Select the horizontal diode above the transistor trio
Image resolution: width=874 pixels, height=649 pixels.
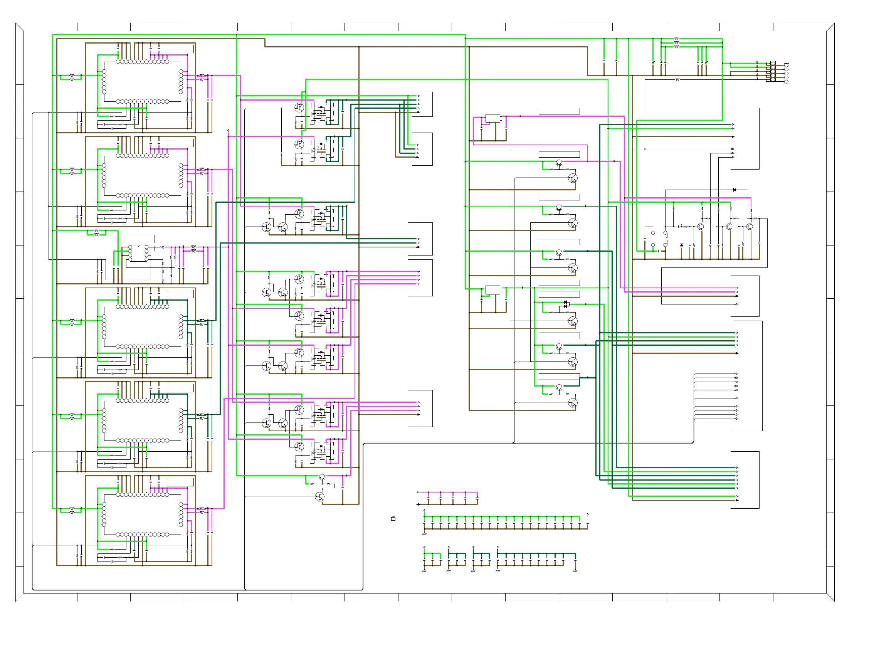tap(734, 190)
